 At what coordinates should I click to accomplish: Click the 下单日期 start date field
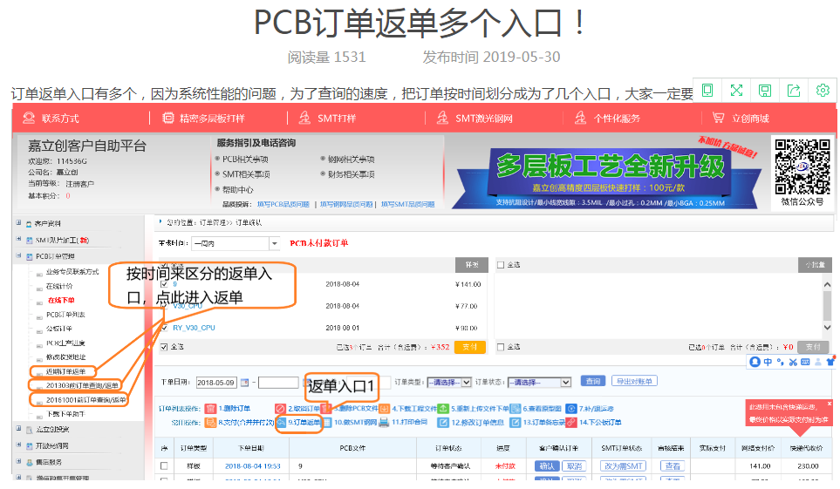tap(216, 383)
